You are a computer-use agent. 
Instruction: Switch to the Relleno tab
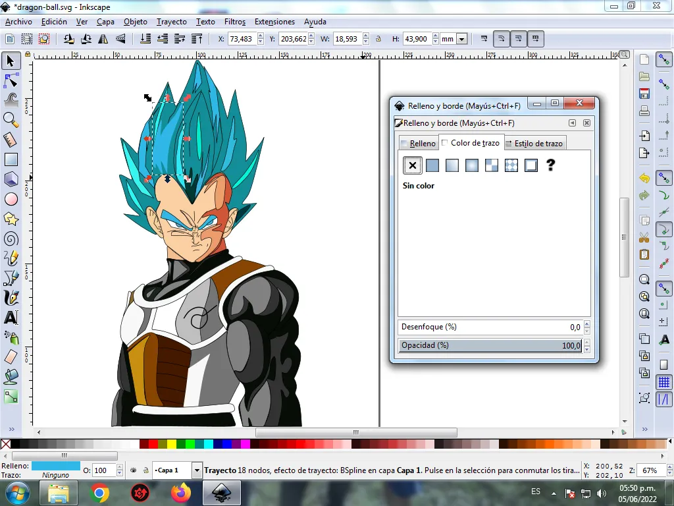click(418, 143)
